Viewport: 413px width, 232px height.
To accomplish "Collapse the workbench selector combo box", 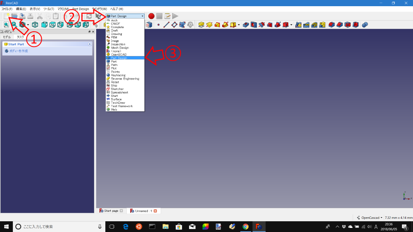I will point(125,16).
